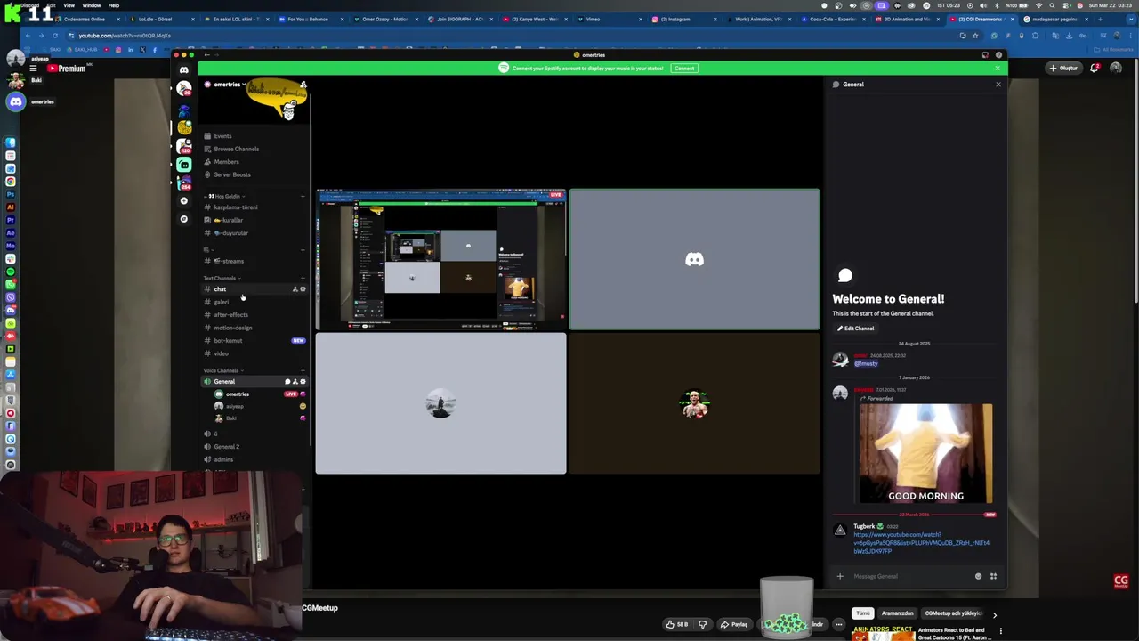Open General voice channel settings gear
Screen dimensions: 1139x641
pyautogui.click(x=303, y=382)
